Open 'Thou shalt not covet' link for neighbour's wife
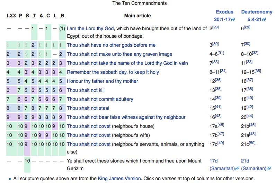This screenshot has width=275, height=184. (89, 135)
